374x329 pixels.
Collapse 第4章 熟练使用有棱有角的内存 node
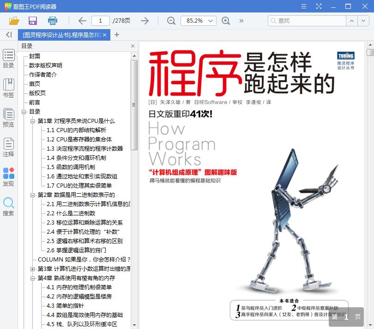pos(32,278)
